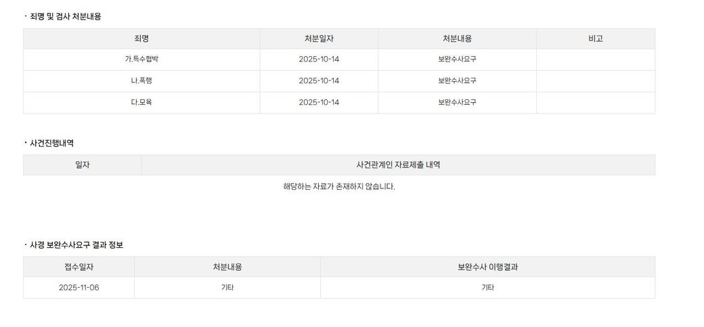
Task: Click the empty 비고 cell in 다.모욕 row
Action: [595, 103]
